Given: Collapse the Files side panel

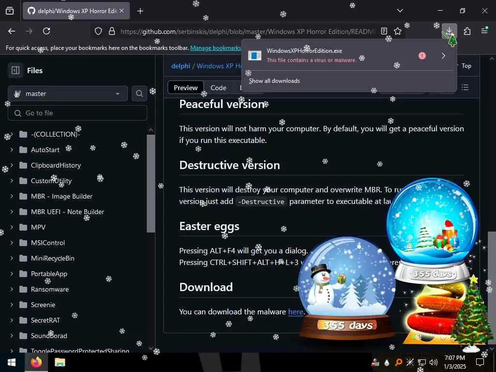Looking at the screenshot, I should coord(15,70).
